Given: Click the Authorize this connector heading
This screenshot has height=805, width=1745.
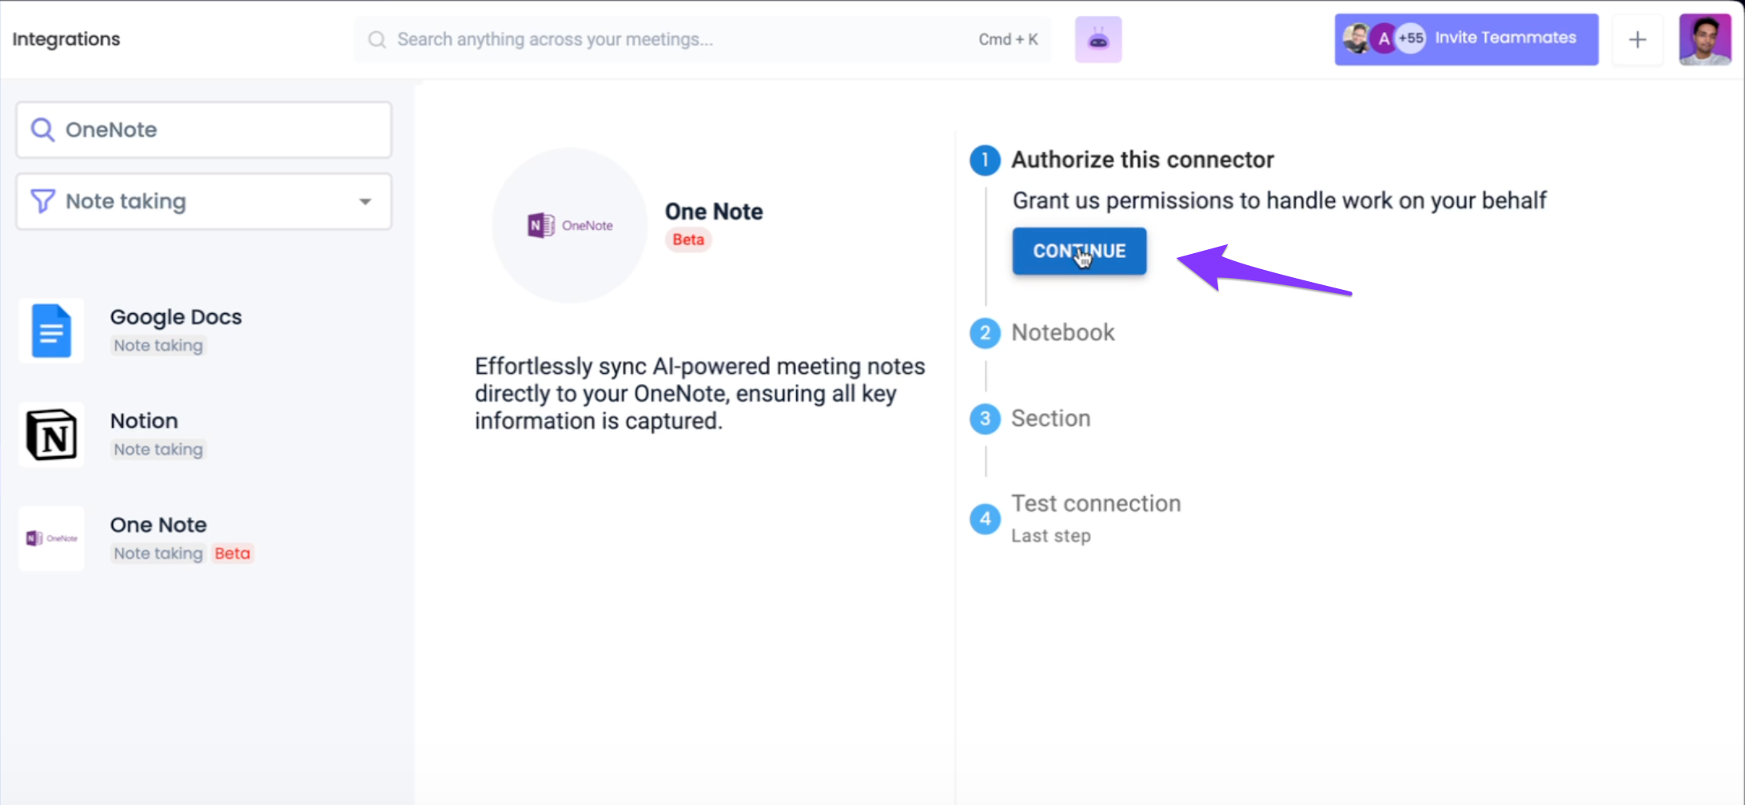Looking at the screenshot, I should (1142, 160).
